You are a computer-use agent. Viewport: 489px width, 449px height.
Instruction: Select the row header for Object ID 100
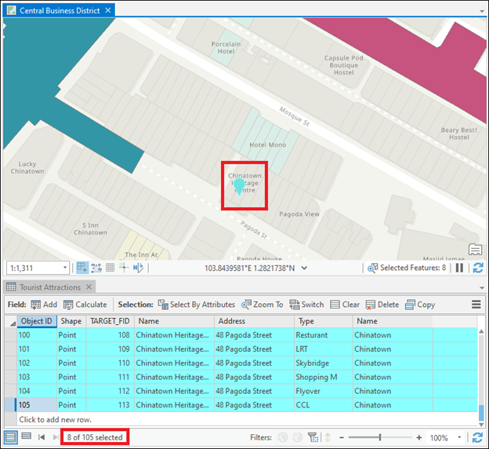[x=11, y=335]
